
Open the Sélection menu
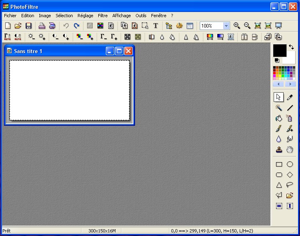click(64, 16)
